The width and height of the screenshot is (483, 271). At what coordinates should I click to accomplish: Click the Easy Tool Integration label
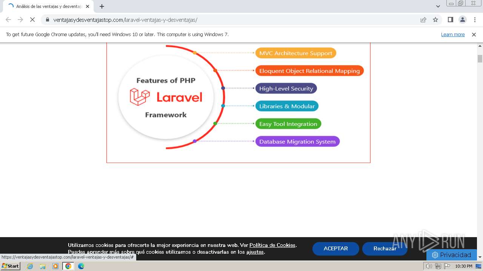coord(288,124)
